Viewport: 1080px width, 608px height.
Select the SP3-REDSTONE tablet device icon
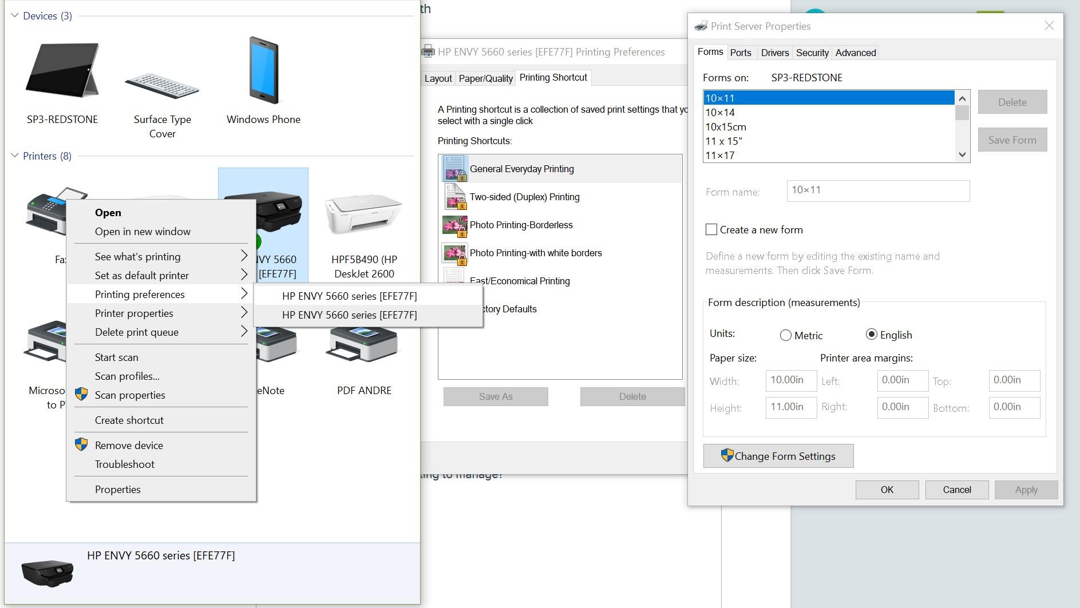click(62, 71)
